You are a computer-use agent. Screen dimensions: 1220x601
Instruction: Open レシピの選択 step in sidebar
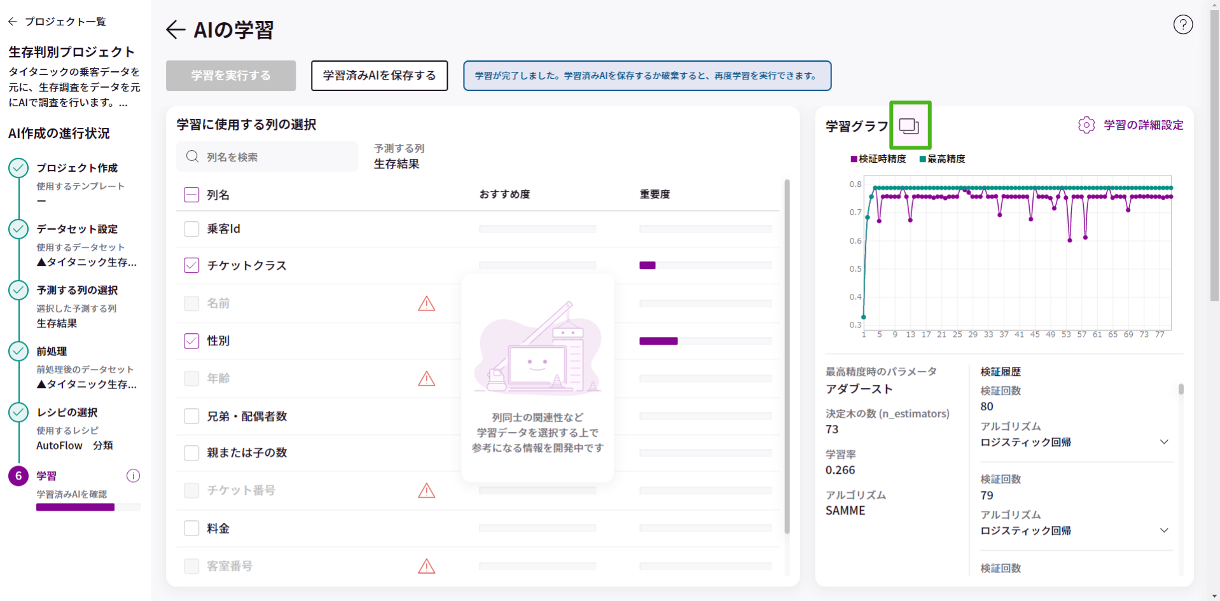[67, 412]
